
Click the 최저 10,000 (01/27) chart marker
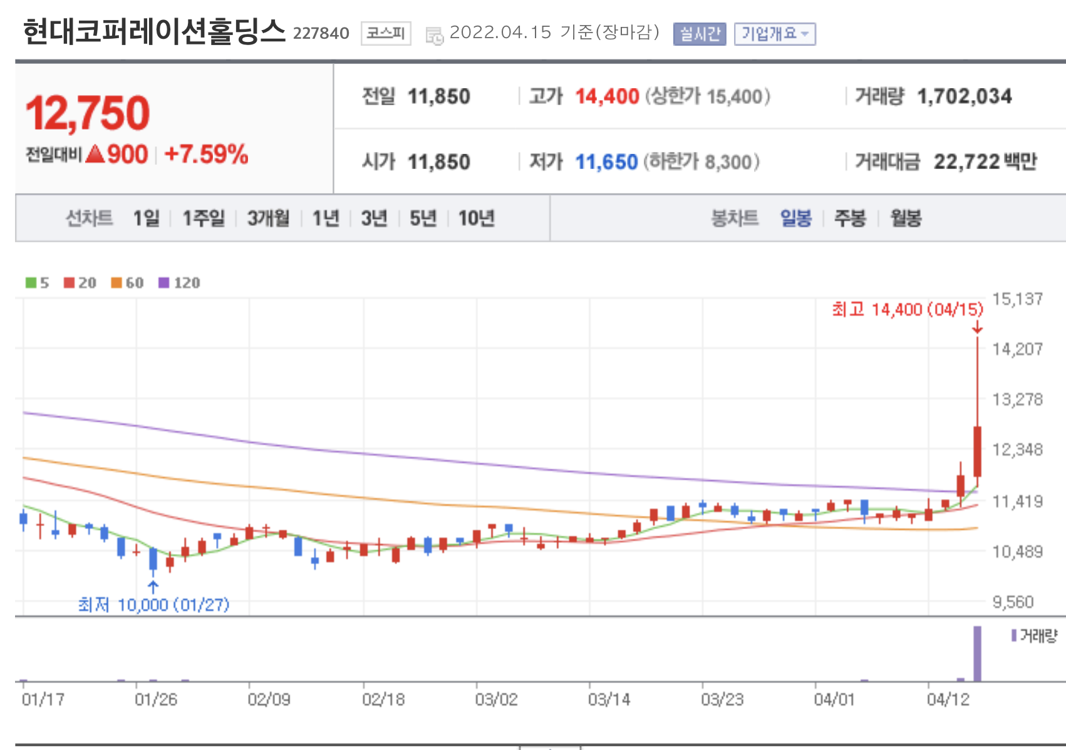(x=153, y=605)
